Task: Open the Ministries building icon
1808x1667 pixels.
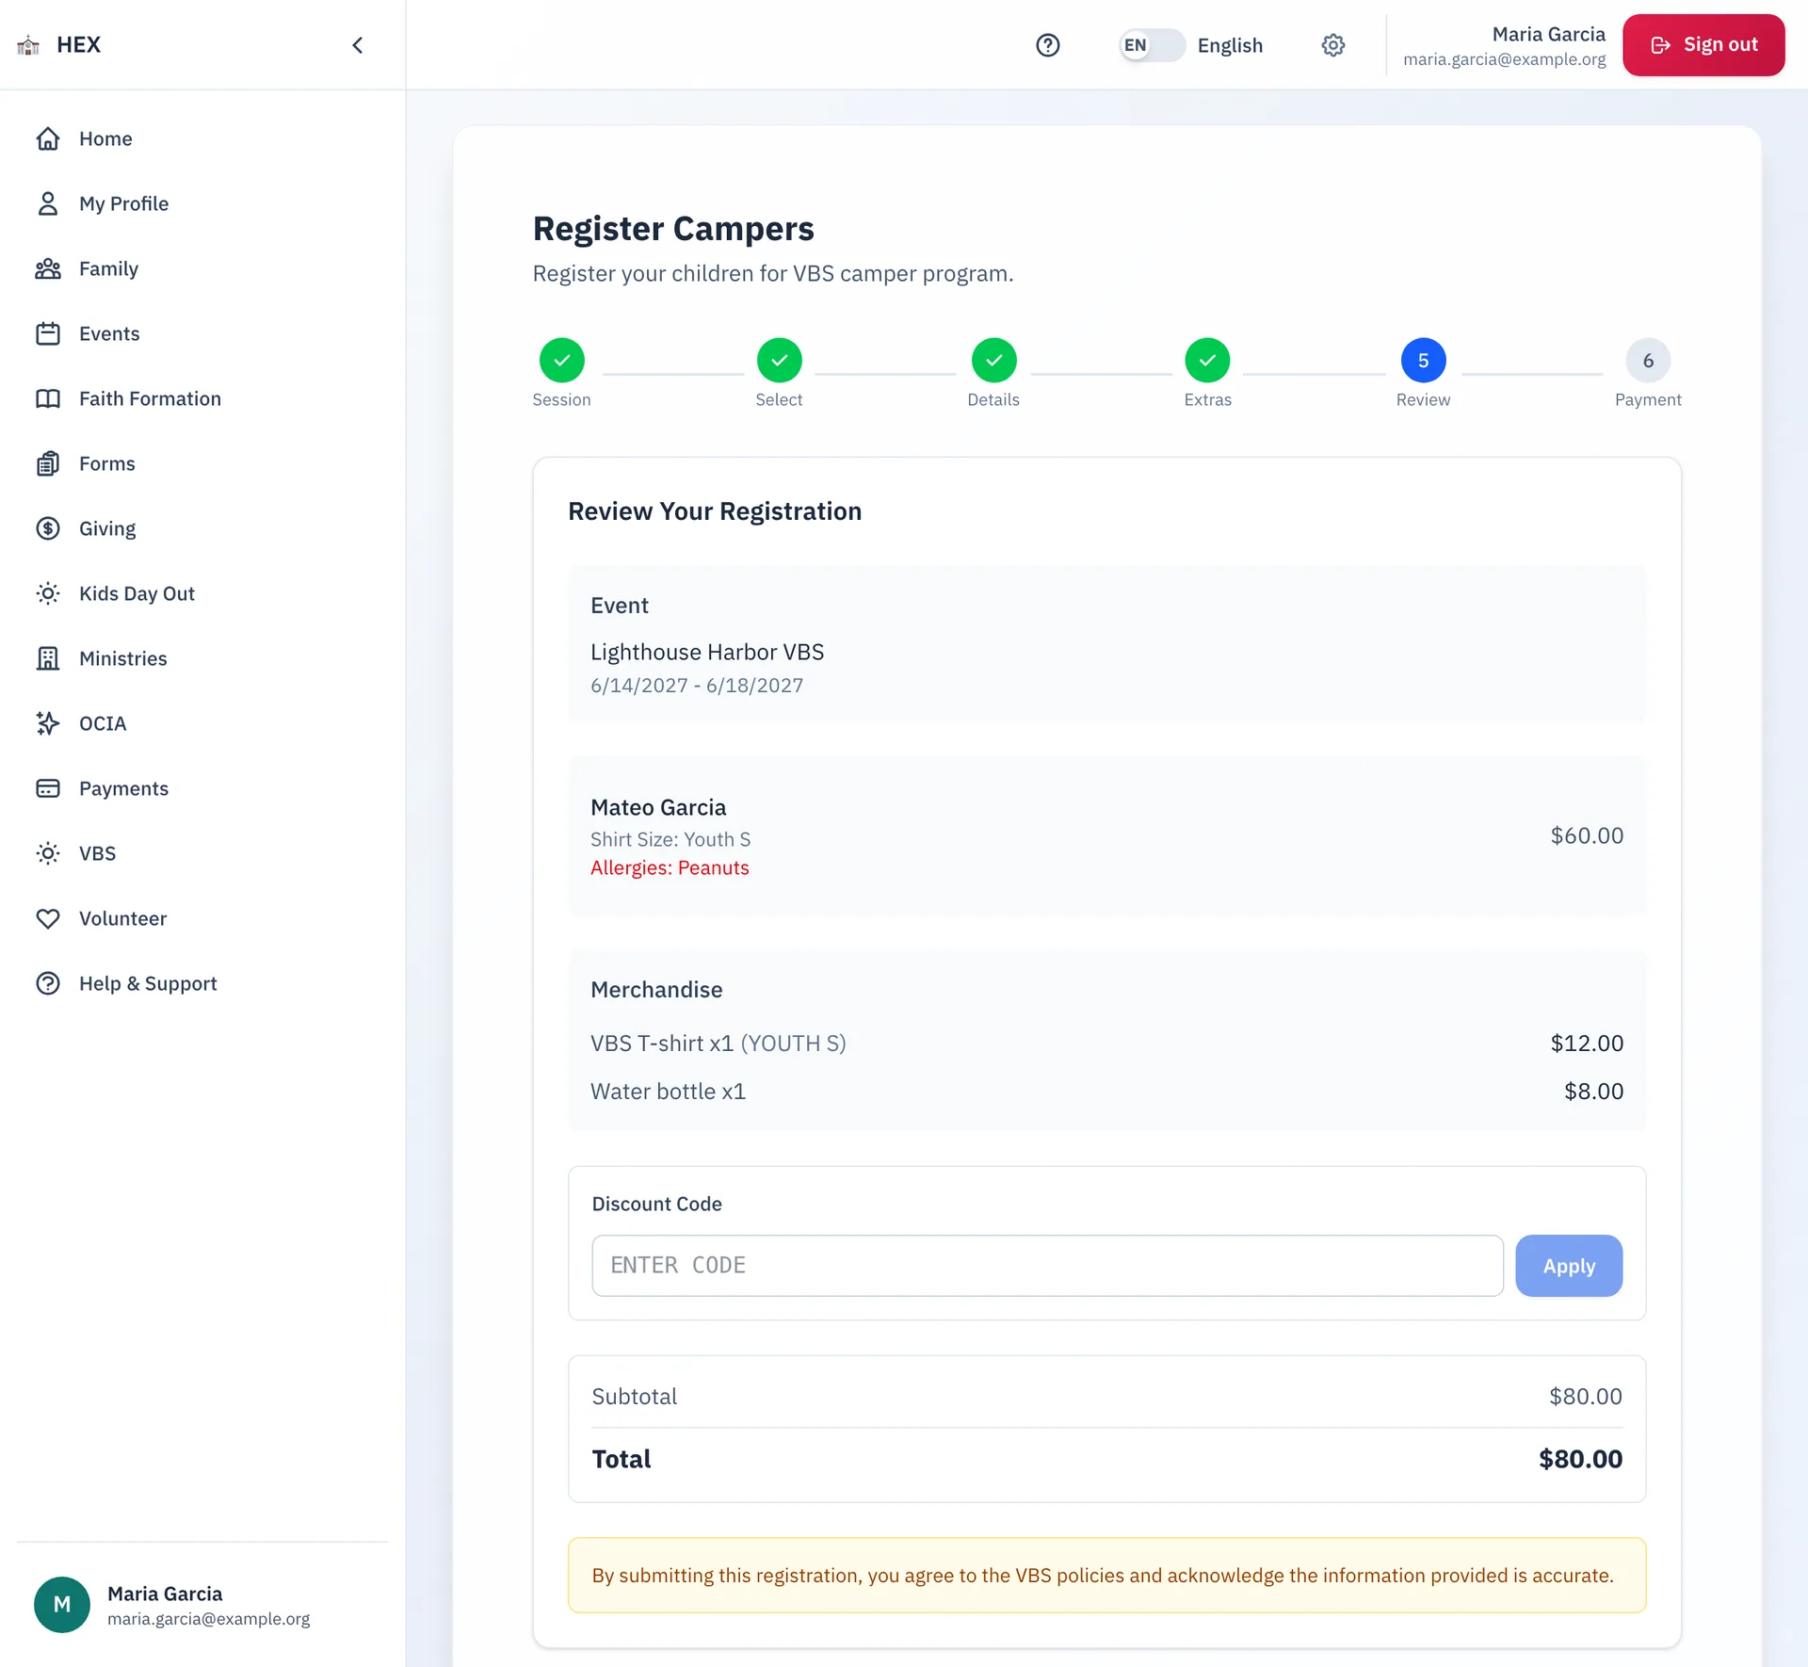Action: point(48,658)
